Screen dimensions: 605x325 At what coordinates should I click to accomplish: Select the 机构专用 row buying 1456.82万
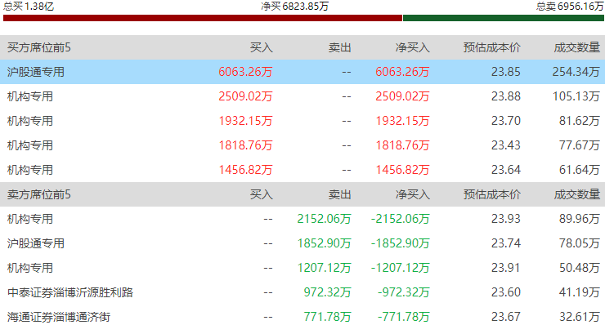coord(302,170)
